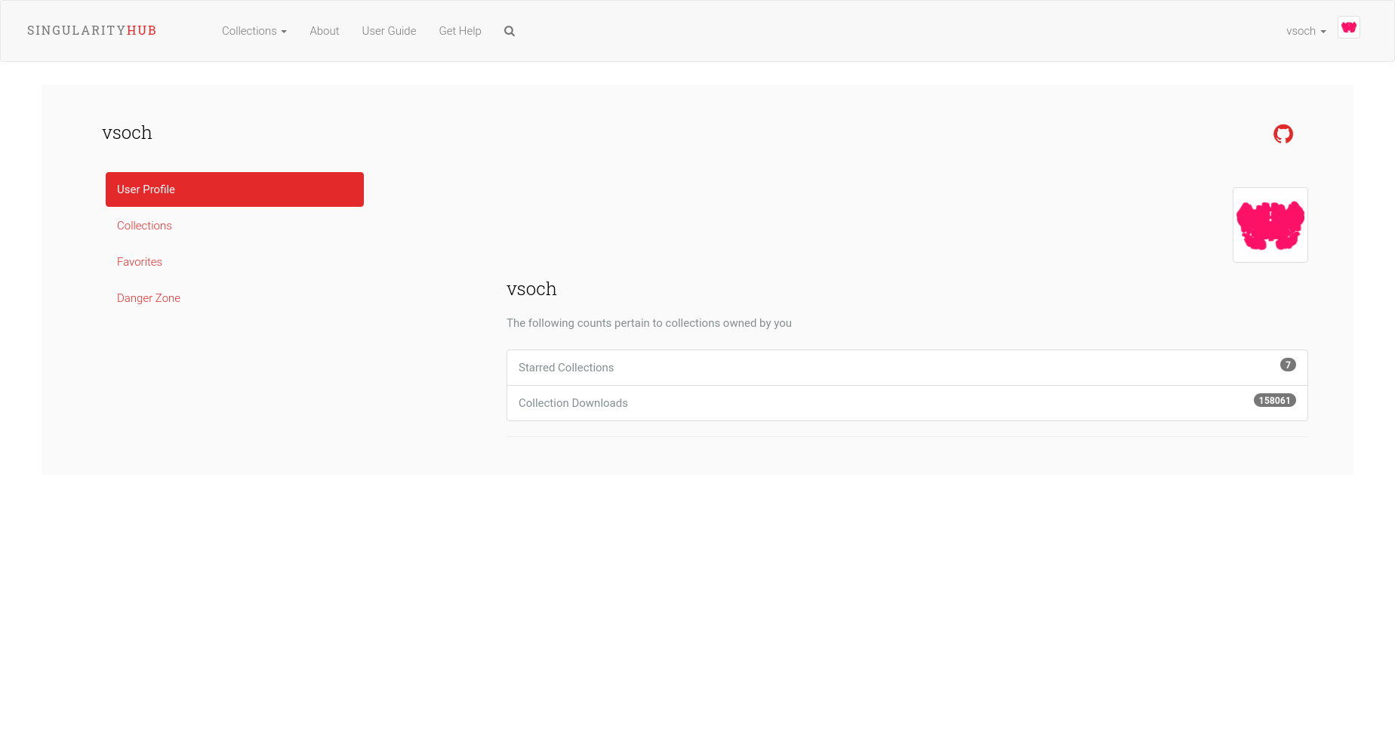Open the vsoch user dropdown menu
The width and height of the screenshot is (1395, 739).
1306,31
